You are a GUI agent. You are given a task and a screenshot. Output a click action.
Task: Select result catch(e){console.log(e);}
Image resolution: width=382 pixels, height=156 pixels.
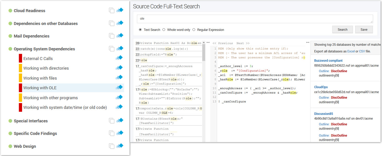169,49
